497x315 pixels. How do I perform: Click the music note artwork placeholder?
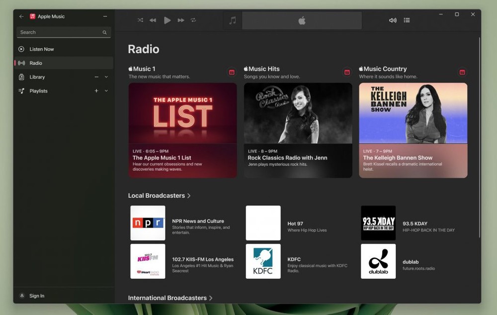pos(232,20)
